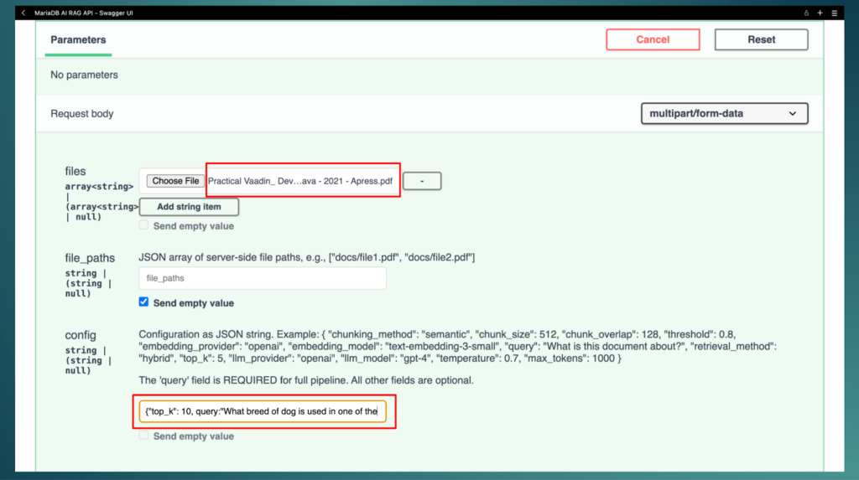This screenshot has width=859, height=480.
Task: Remove file item with the minus button
Action: (422, 181)
